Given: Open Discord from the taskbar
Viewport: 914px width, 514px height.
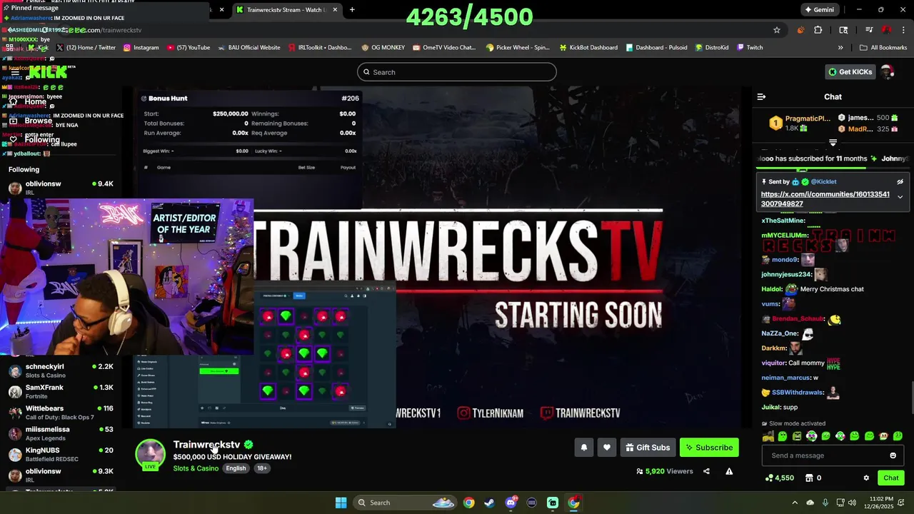Looking at the screenshot, I should (x=511, y=503).
